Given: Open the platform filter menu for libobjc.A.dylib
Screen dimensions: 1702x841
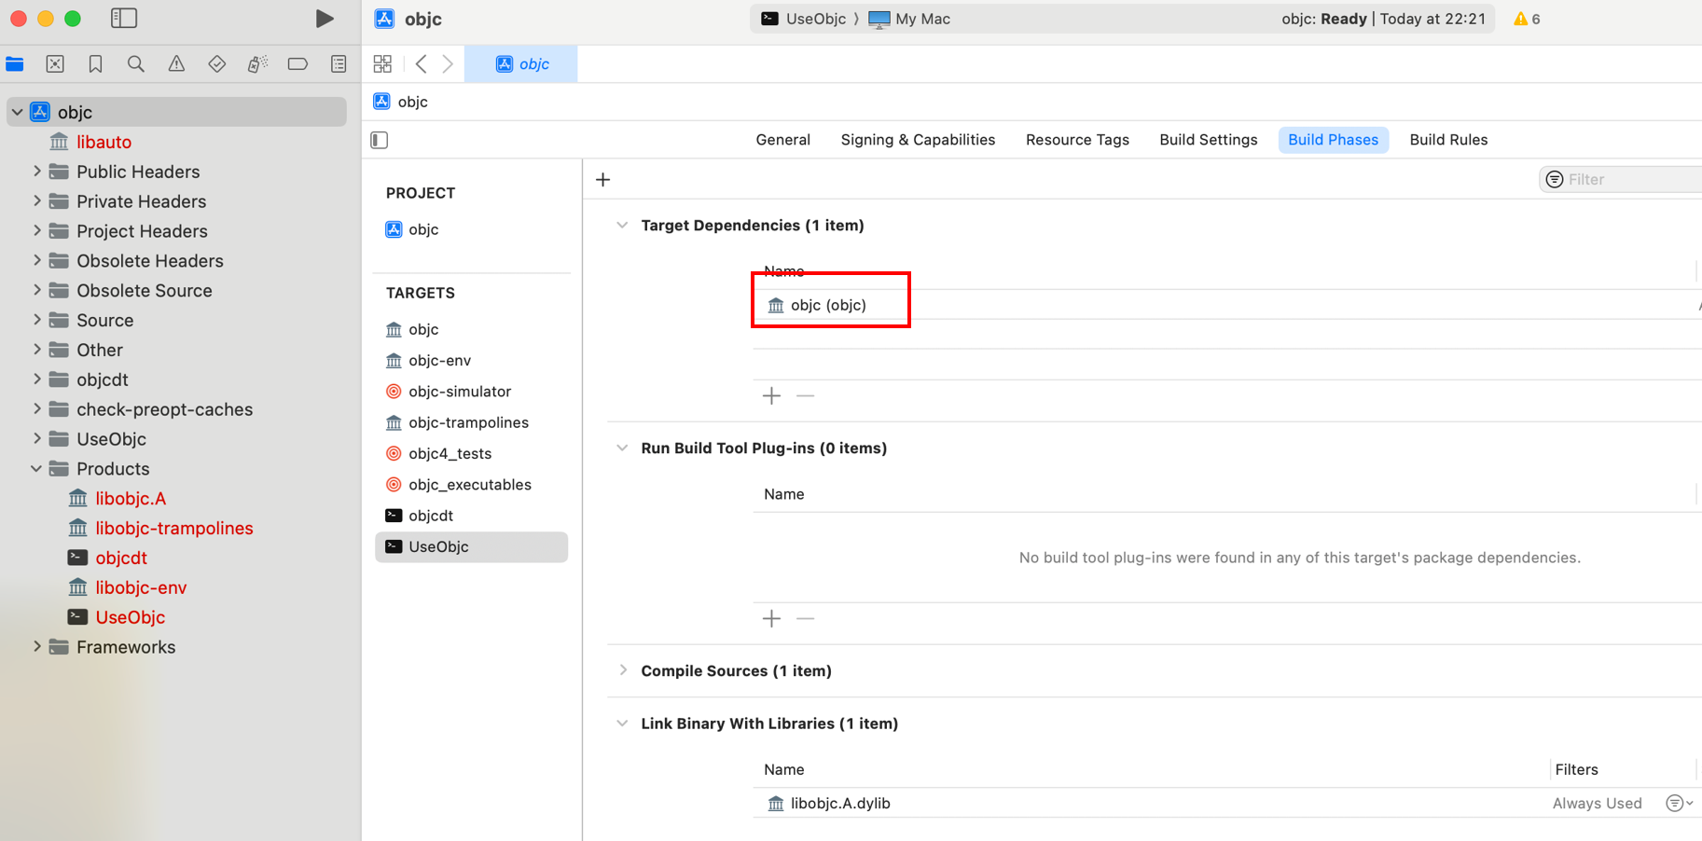Looking at the screenshot, I should [x=1679, y=804].
